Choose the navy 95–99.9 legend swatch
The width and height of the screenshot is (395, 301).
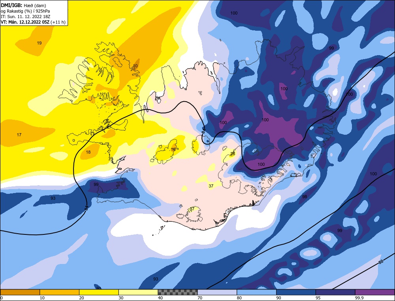[x=335, y=292]
